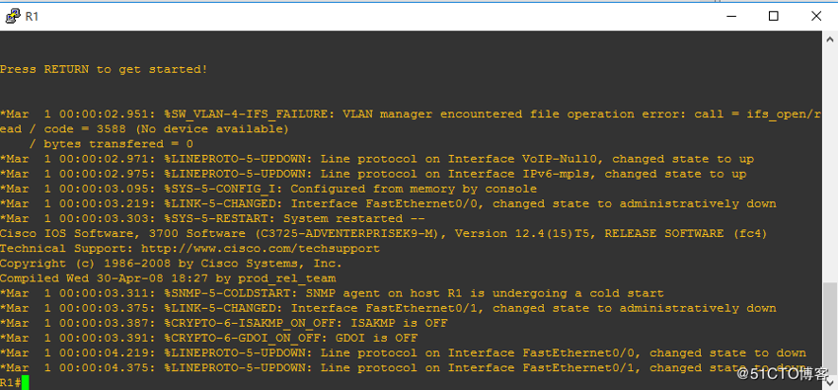Screen dimensions: 838x390
Task: Click the GDOI is OFF log line
Action: [x=208, y=339]
